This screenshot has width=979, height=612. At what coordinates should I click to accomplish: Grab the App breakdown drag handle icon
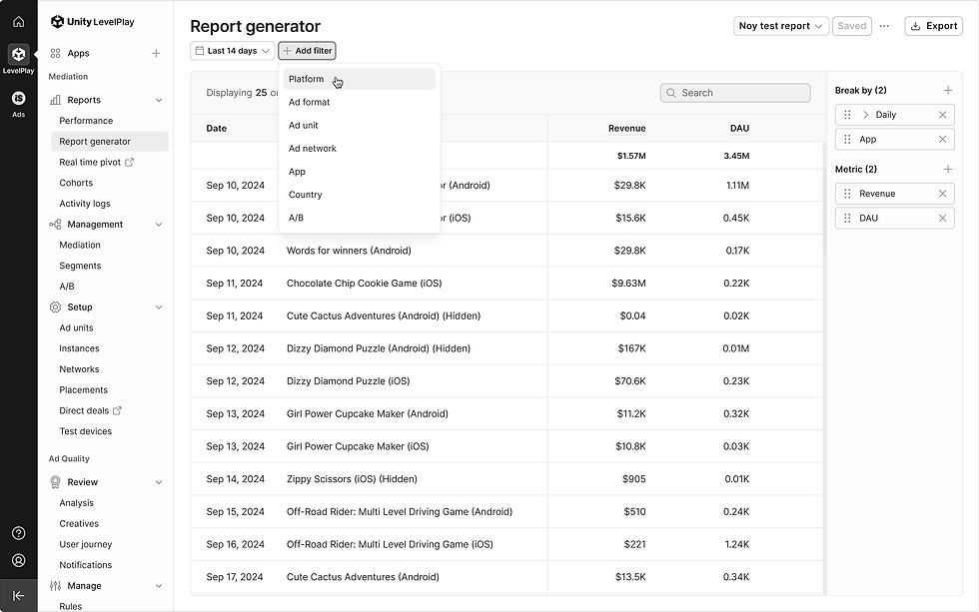(x=847, y=139)
